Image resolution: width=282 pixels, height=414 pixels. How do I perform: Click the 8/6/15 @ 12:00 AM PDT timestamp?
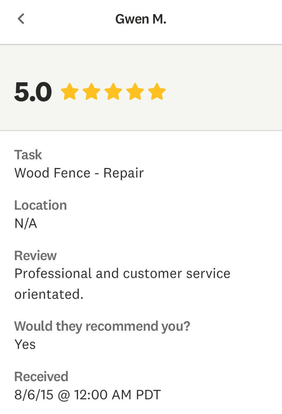coord(87,395)
